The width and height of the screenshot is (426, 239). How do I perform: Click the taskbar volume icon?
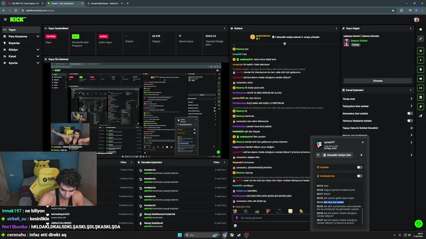409,235
